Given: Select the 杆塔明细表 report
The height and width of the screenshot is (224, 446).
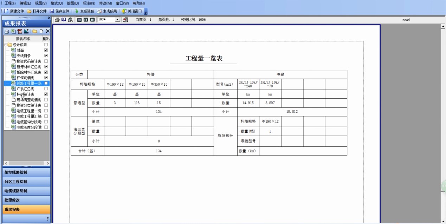Looking at the screenshot, I should tap(25, 78).
